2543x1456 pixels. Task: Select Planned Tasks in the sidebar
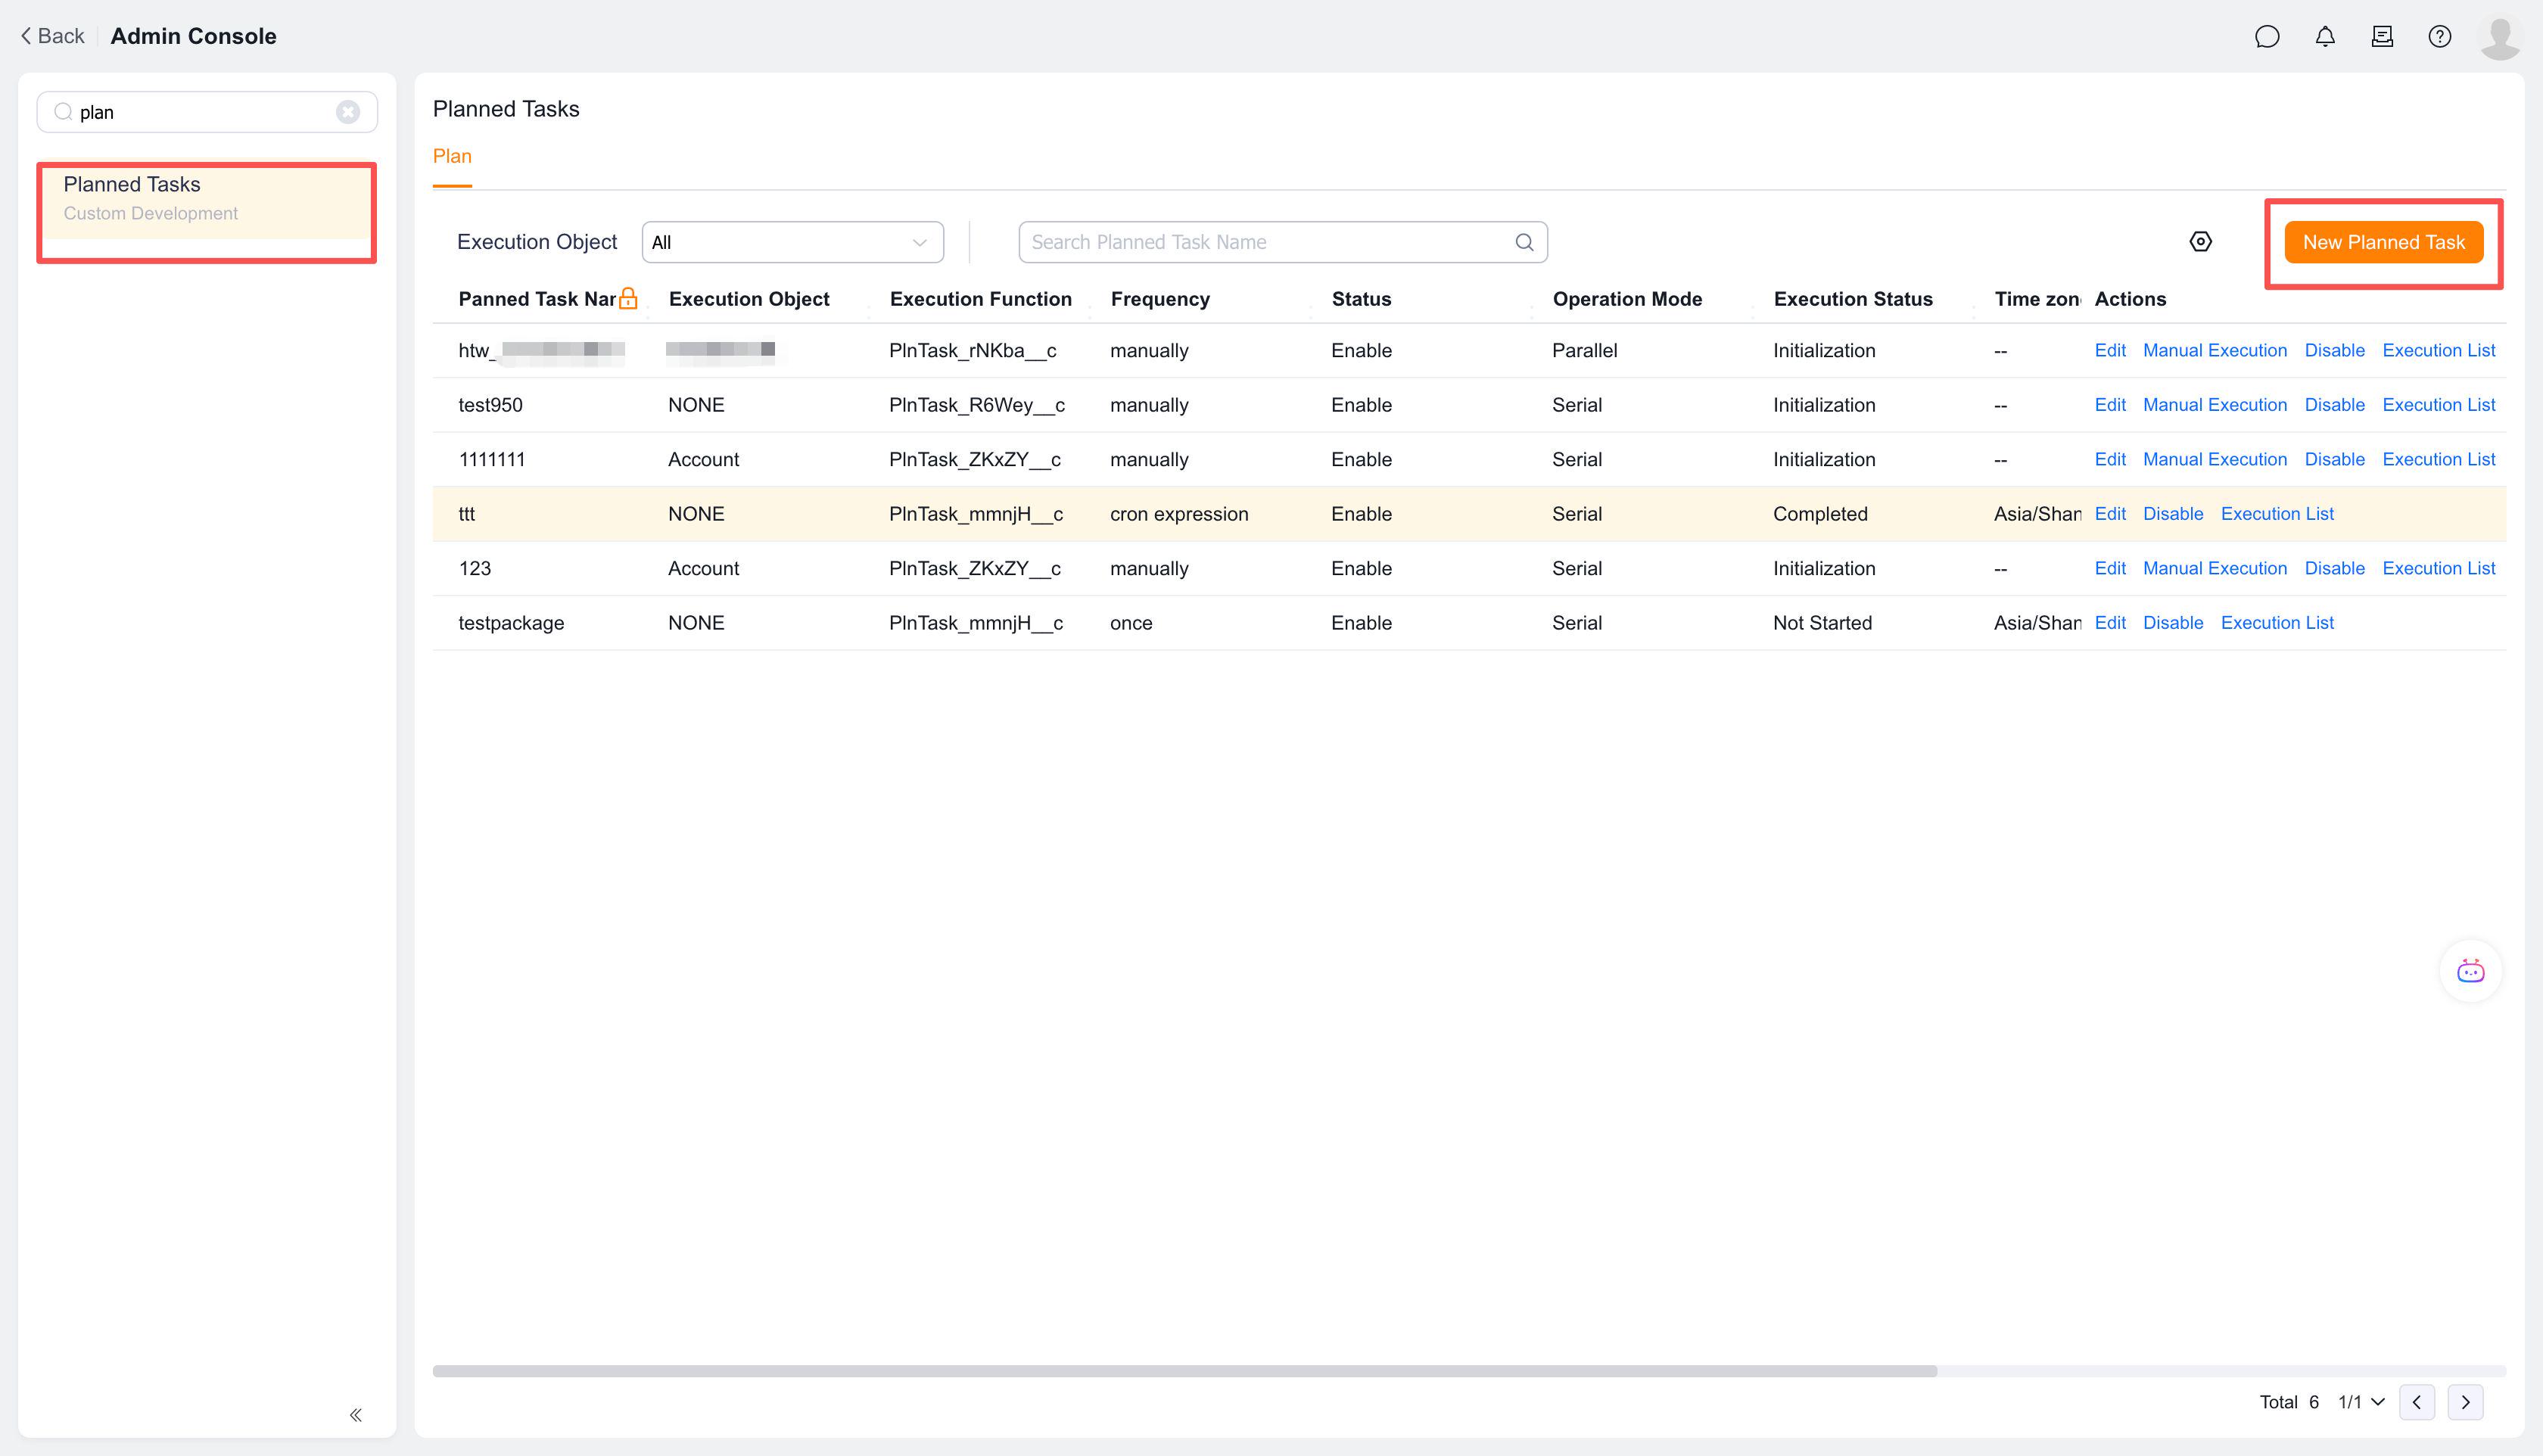(206, 198)
